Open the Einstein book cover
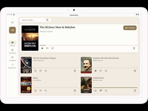 point(86,65)
